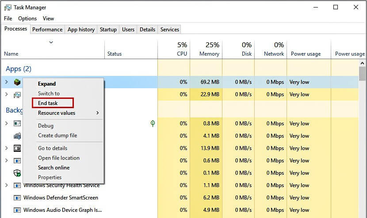367x218 pixels.
Task: Click the shield icon with green checkmark
Action: click(17, 173)
